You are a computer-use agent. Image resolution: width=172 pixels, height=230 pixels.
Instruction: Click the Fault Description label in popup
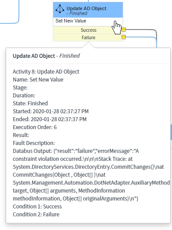(x=34, y=143)
